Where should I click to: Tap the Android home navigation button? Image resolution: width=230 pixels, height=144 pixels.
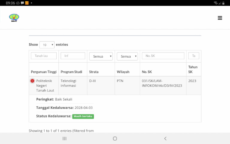tap(115, 138)
